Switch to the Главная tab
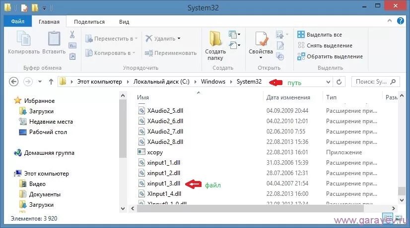The width and height of the screenshot is (410, 228). click(x=49, y=22)
